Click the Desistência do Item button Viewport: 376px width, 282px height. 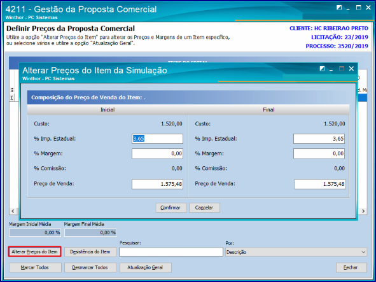[x=90, y=251]
